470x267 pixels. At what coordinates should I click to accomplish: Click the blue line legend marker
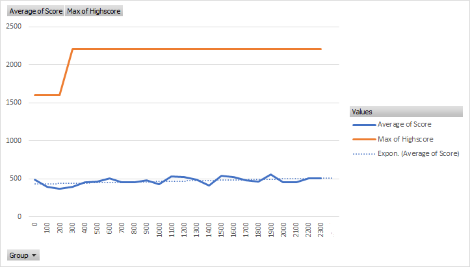click(x=363, y=124)
